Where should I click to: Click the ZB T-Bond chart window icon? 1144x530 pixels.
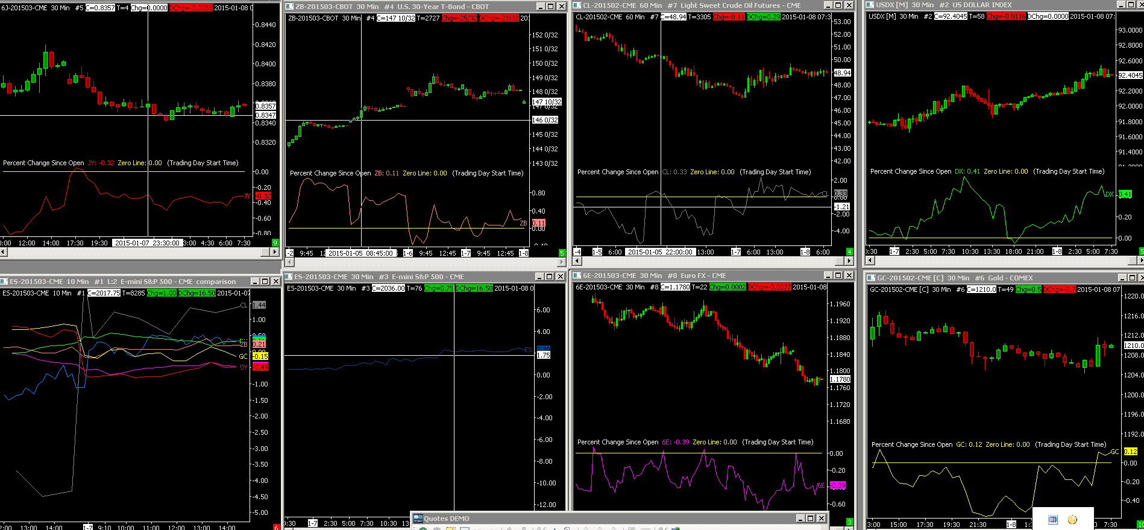point(289,7)
